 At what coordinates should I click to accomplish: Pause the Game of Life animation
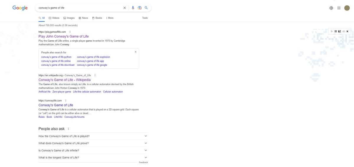(336, 31)
